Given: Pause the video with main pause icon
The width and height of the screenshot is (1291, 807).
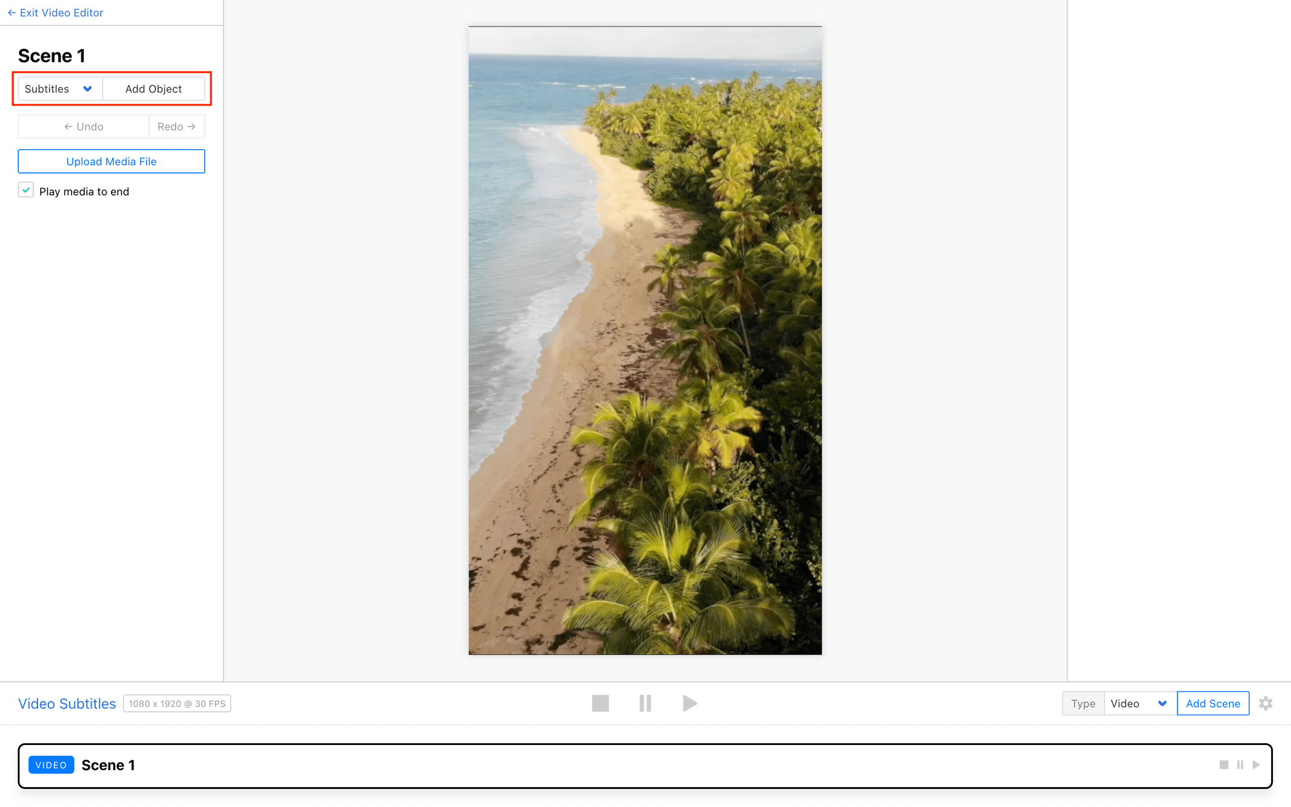Looking at the screenshot, I should pos(645,703).
